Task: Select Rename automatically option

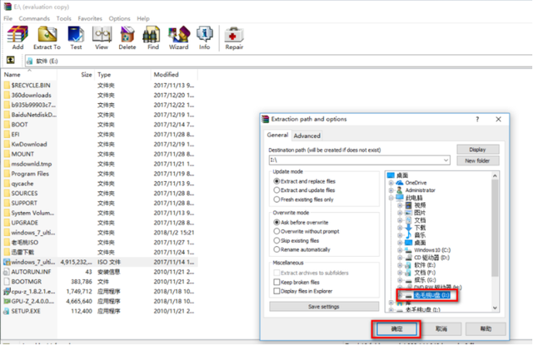Action: click(x=276, y=249)
